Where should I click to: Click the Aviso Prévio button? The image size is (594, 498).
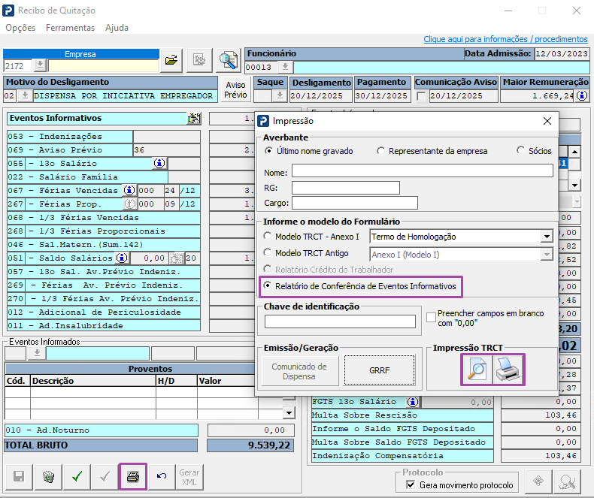pos(235,89)
